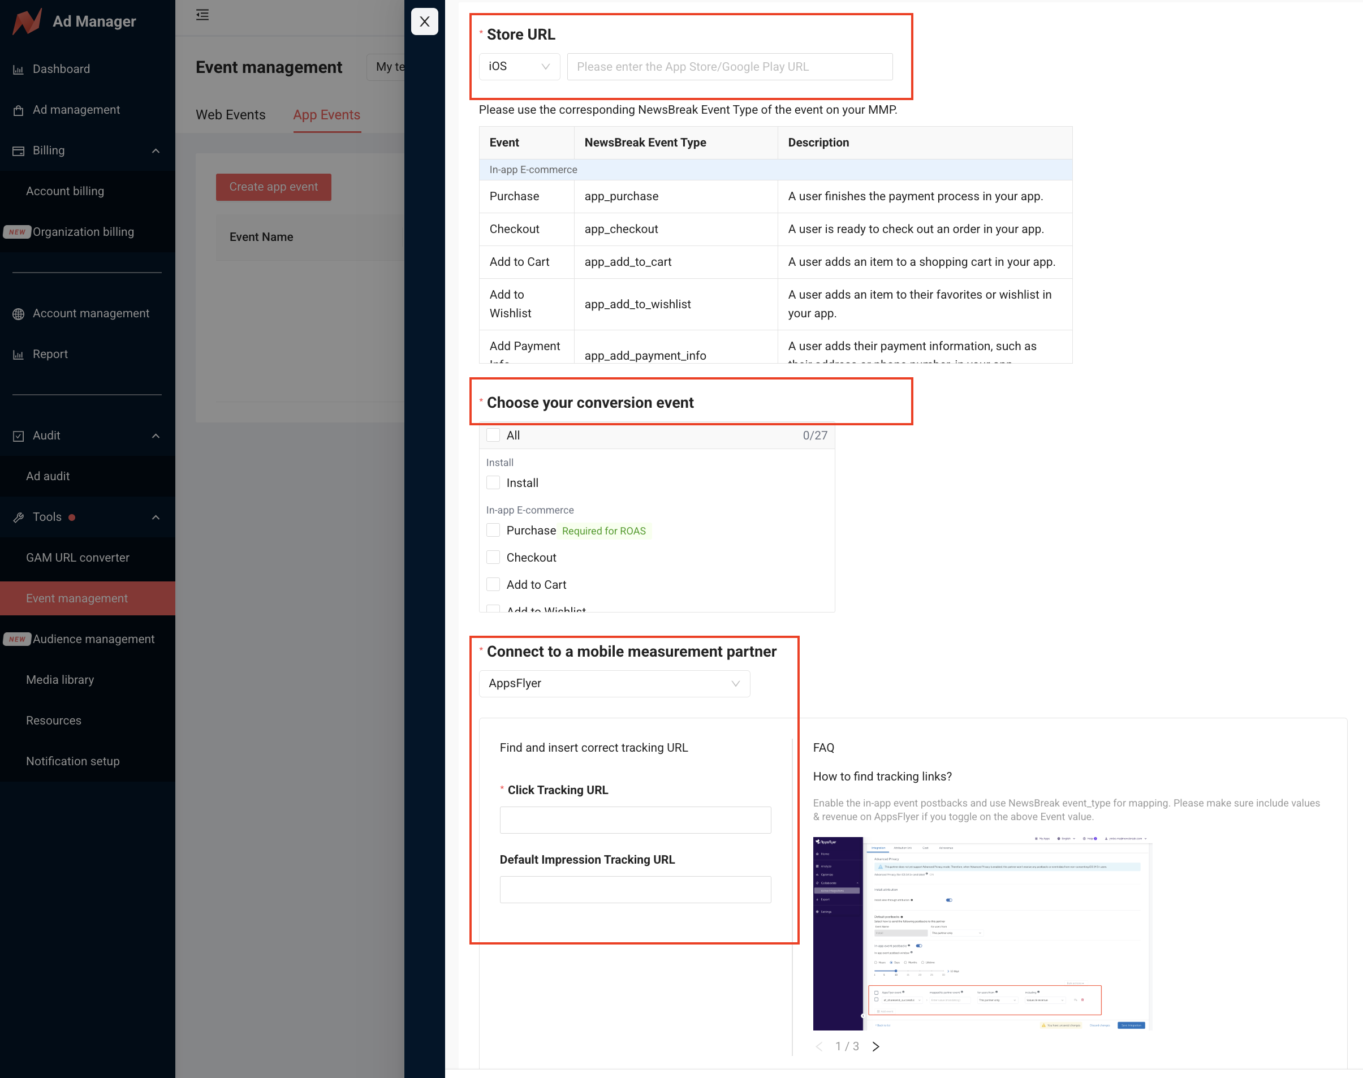Collapse the Billing section chevron
The height and width of the screenshot is (1078, 1363).
(156, 151)
